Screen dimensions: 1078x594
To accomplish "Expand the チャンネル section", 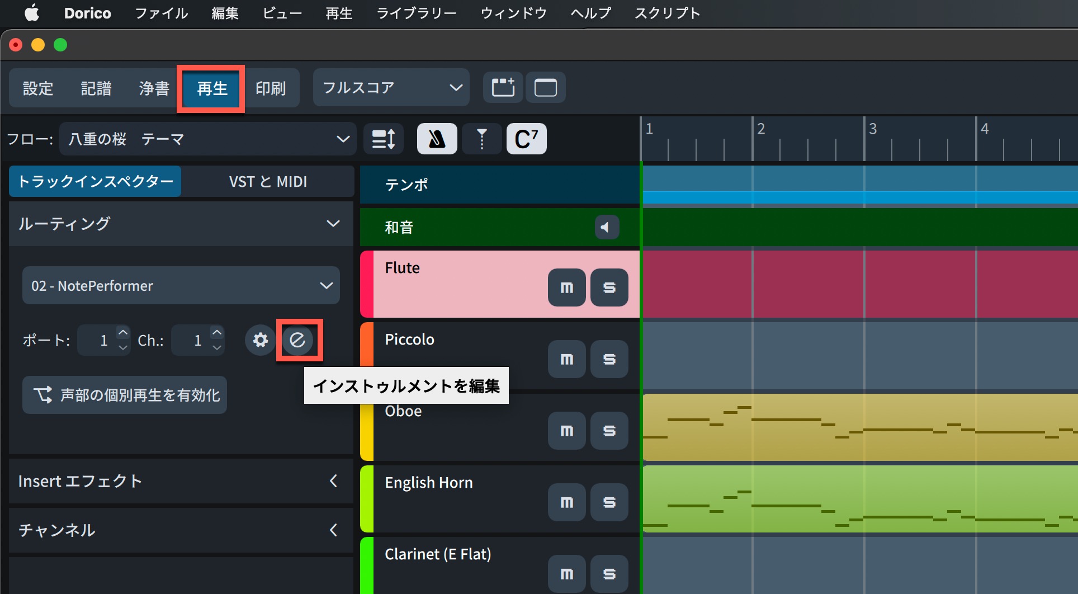I will (333, 530).
